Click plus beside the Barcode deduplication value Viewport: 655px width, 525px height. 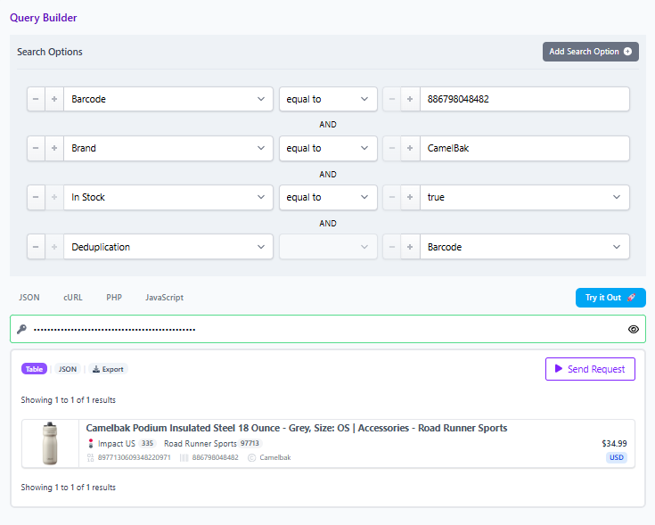pos(410,247)
